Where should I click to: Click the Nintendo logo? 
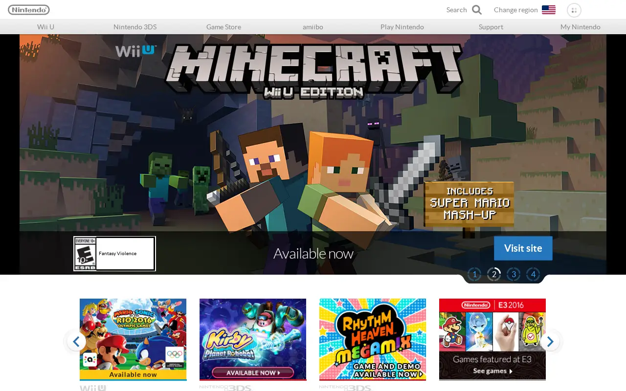(28, 10)
